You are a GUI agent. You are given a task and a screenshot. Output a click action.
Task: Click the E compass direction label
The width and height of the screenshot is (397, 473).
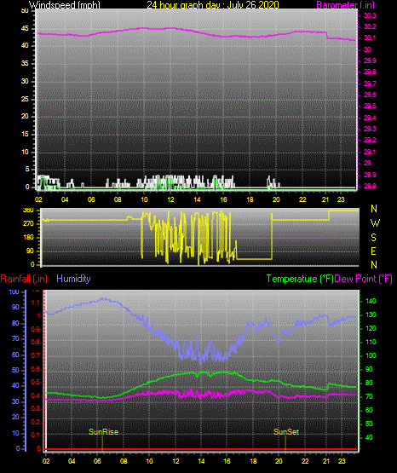[373, 251]
